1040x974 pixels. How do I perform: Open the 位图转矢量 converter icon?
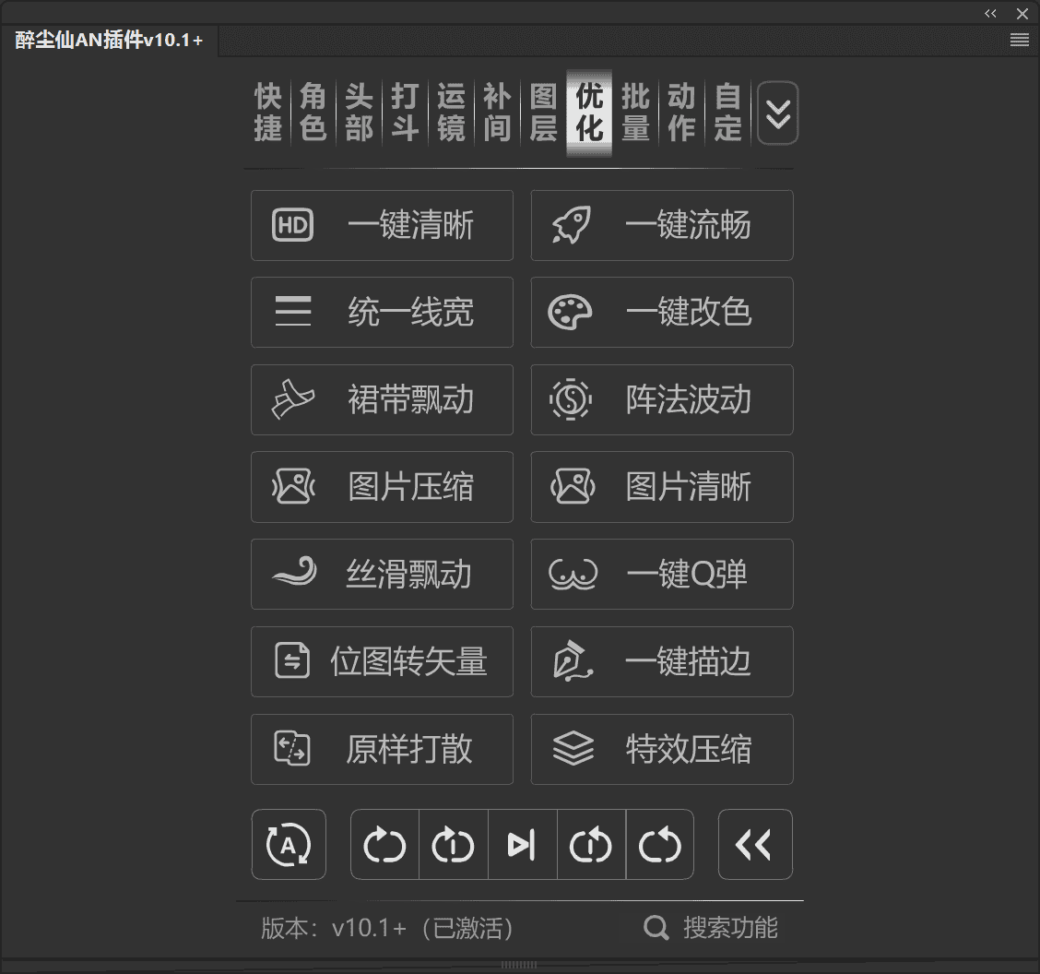pyautogui.click(x=291, y=661)
